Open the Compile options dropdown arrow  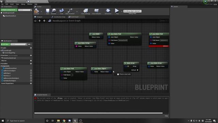[x=41, y=12]
